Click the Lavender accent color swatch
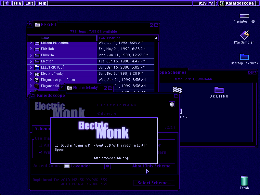This screenshot has width=260, height=195. point(67,166)
